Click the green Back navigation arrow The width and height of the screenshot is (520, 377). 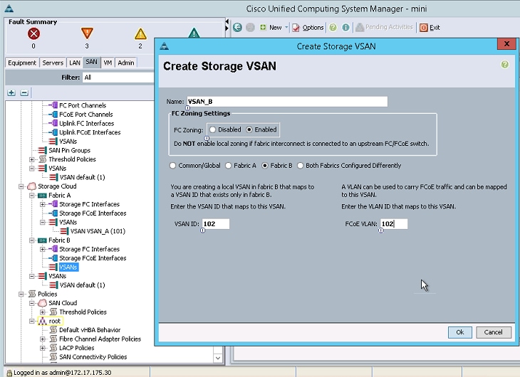(237, 28)
